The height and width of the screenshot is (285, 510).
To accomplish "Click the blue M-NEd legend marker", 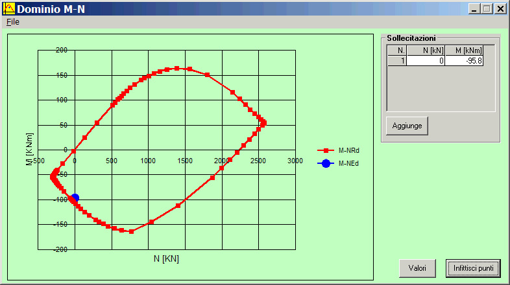I will coord(326,164).
